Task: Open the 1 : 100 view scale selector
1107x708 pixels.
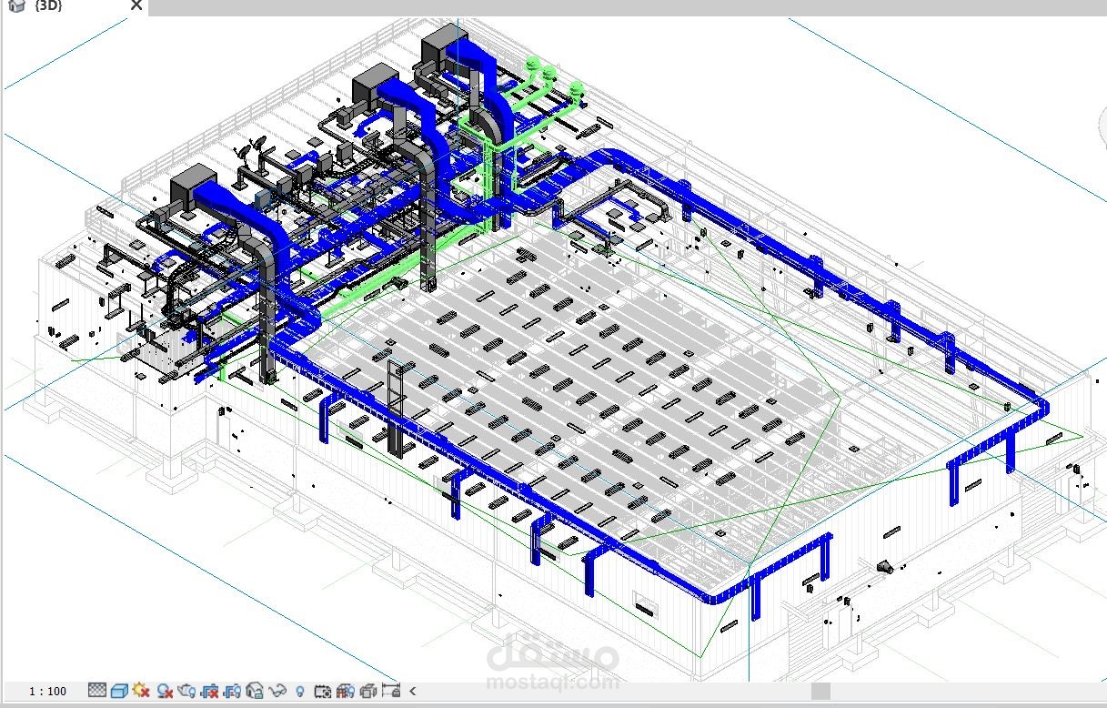Action: (x=48, y=691)
